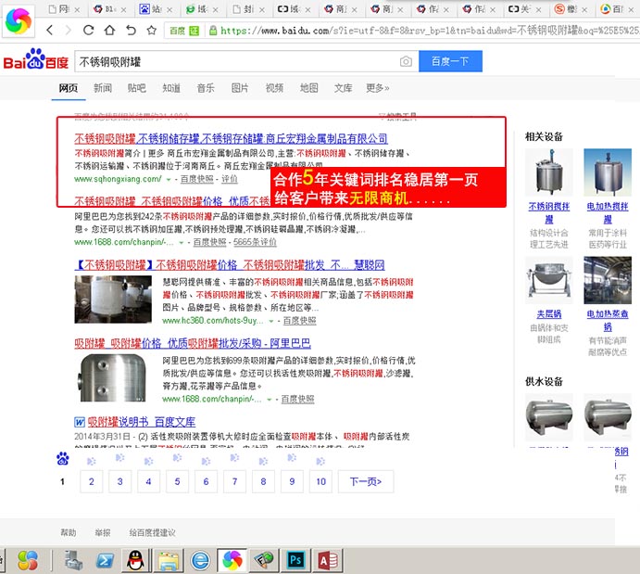The height and width of the screenshot is (574, 640).
Task: Click the steel tank thumbnail of 阿里巴巴 result
Action: click(x=113, y=378)
